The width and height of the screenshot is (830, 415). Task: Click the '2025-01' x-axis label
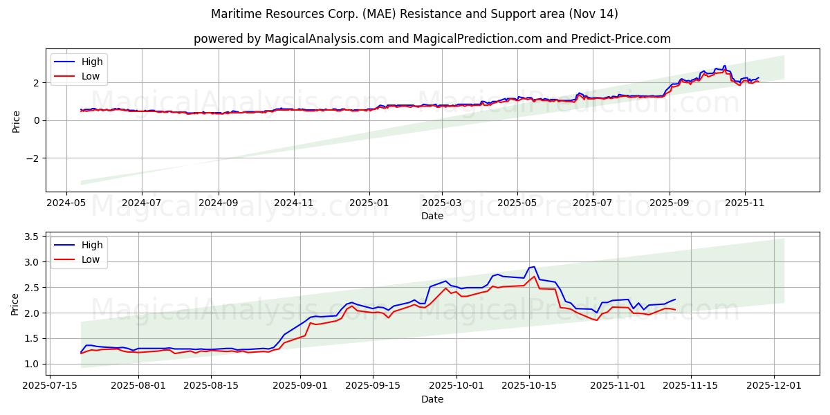[369, 204]
